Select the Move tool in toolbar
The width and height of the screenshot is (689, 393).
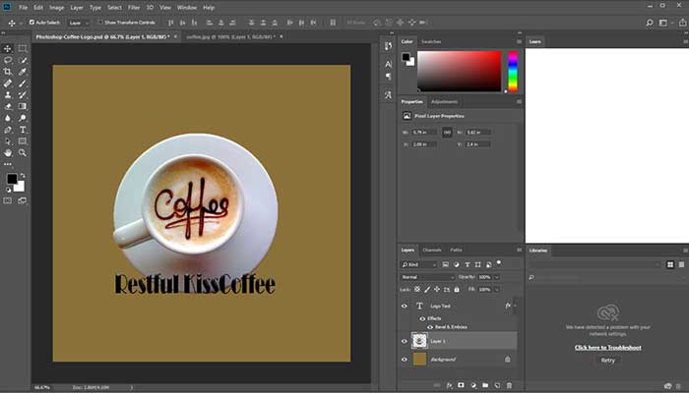tap(8, 48)
